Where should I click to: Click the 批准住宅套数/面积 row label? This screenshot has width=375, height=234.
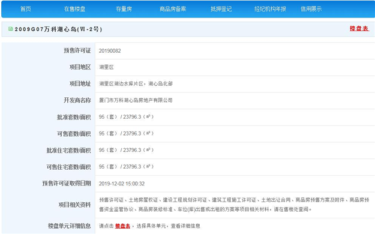click(x=68, y=150)
